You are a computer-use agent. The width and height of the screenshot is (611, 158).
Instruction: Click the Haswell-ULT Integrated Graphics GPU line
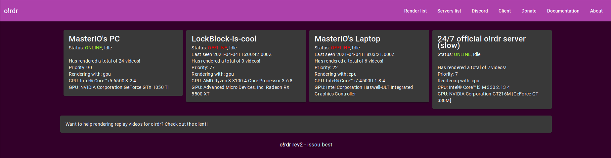(x=364, y=91)
